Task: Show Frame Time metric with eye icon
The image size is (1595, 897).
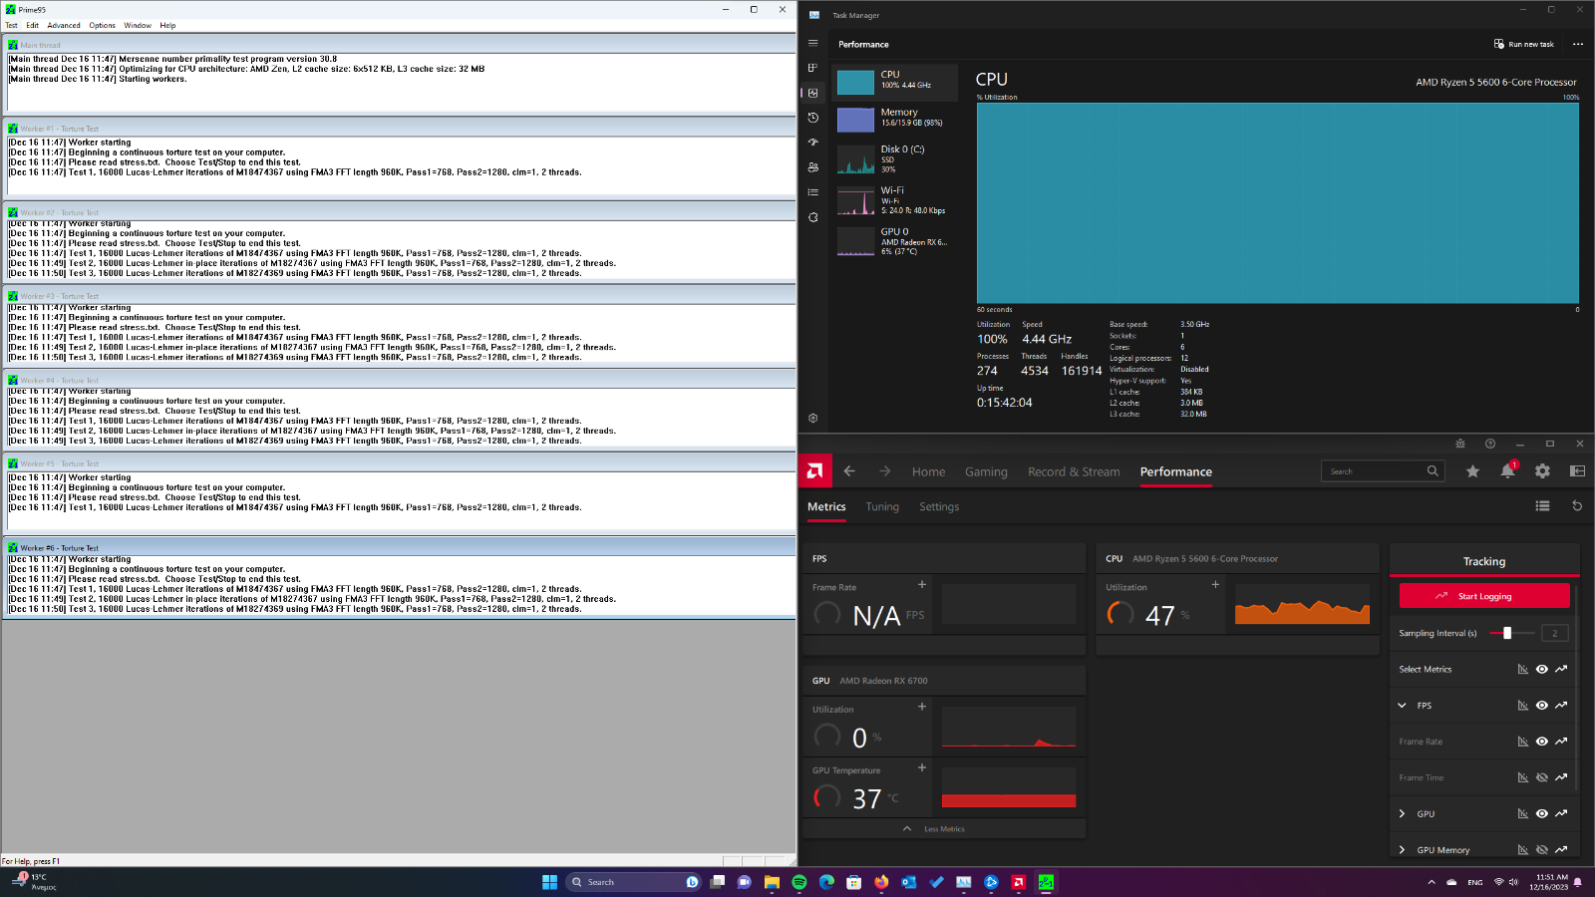Action: pyautogui.click(x=1542, y=777)
